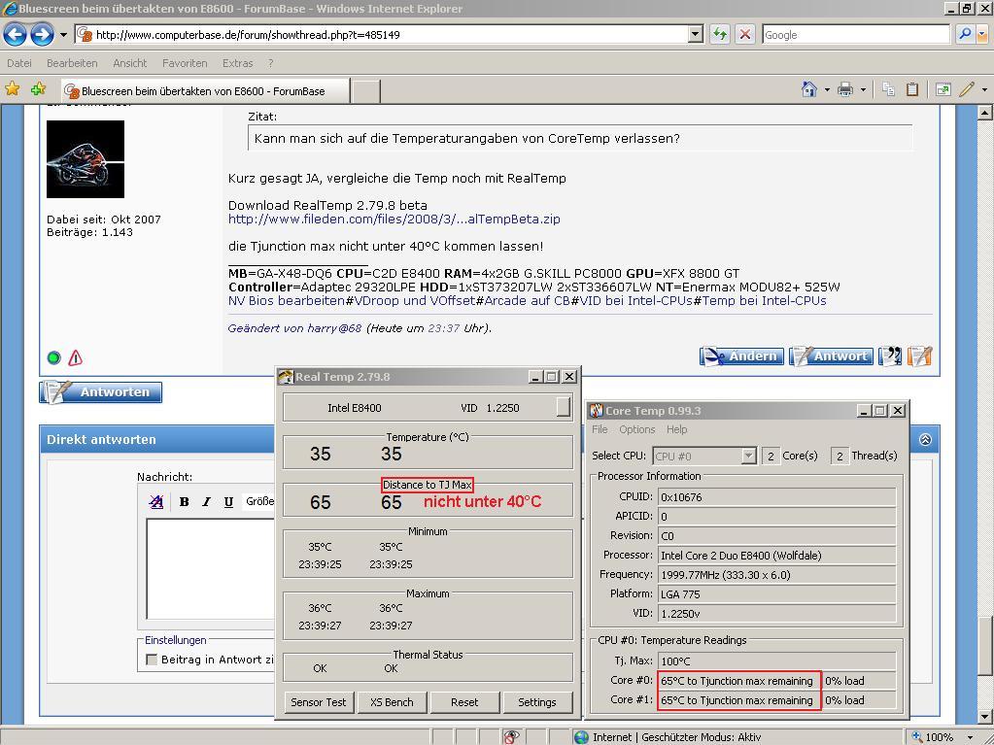994x745 pixels.
Task: Open the 'Temp bei Intel-CPUs' signature link
Action: 764,301
